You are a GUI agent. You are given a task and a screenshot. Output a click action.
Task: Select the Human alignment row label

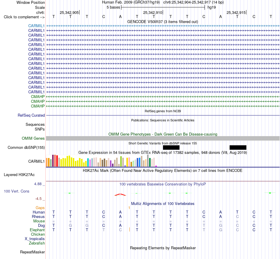tap(39, 212)
